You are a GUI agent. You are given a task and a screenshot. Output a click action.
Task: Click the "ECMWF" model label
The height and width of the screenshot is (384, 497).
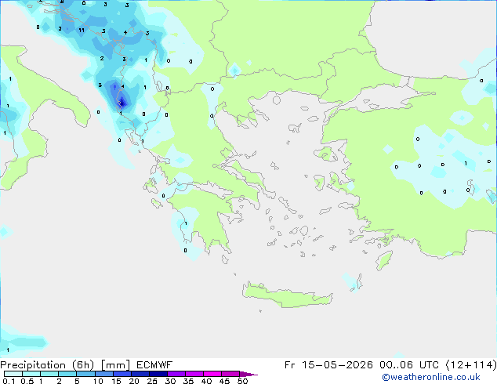click(154, 365)
